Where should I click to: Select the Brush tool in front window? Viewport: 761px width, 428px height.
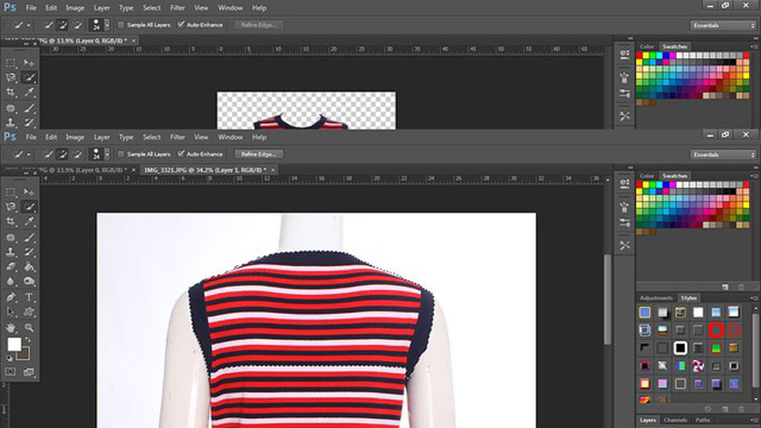click(29, 237)
